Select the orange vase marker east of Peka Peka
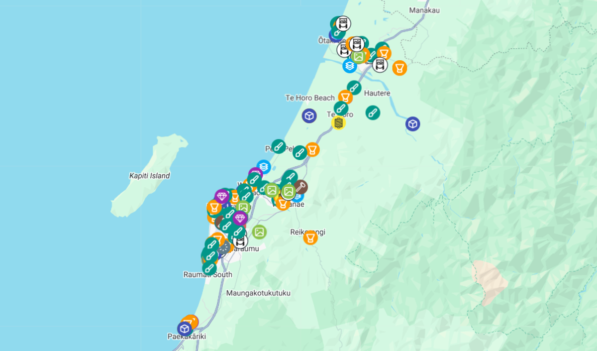The image size is (597, 351). tap(312, 149)
